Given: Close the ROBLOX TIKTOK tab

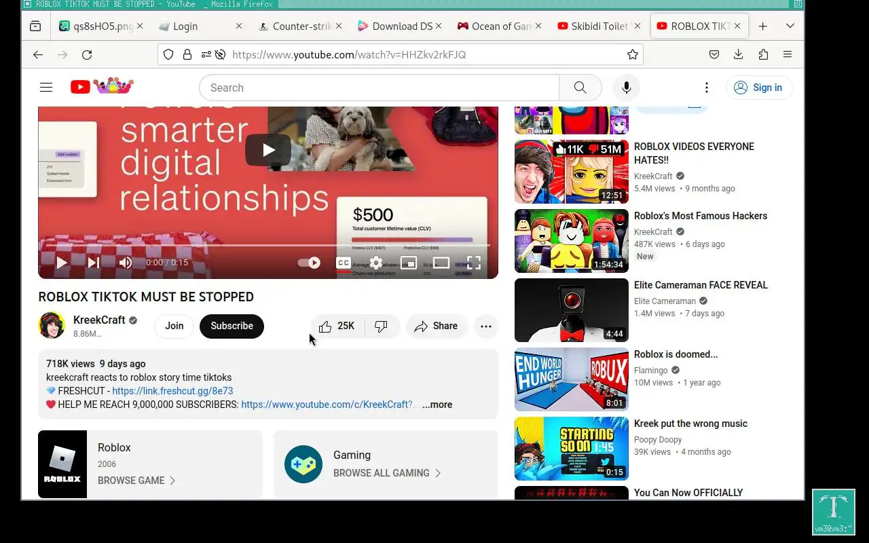Looking at the screenshot, I should (x=737, y=26).
